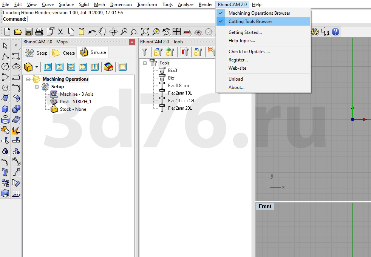Collapse the Setup tree node
The height and width of the screenshot is (257, 371).
click(37, 87)
